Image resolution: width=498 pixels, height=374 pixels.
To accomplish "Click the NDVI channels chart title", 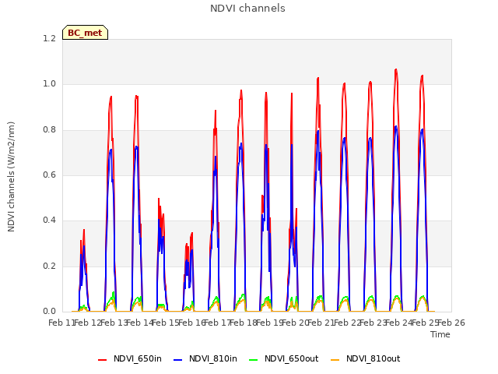I will (247, 9).
